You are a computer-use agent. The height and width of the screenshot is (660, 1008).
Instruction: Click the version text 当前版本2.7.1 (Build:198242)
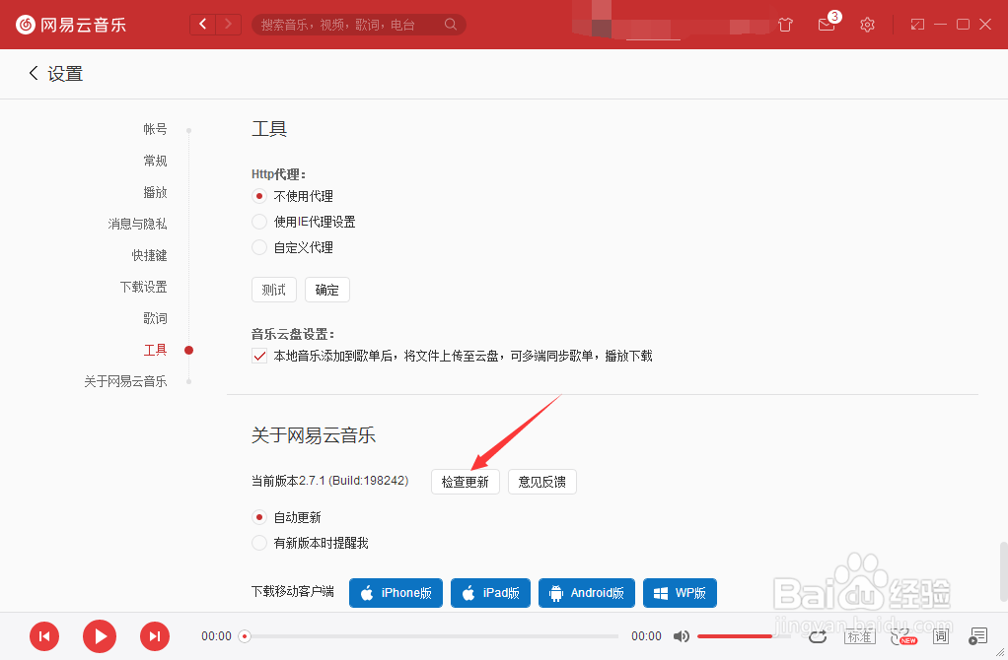coord(329,481)
